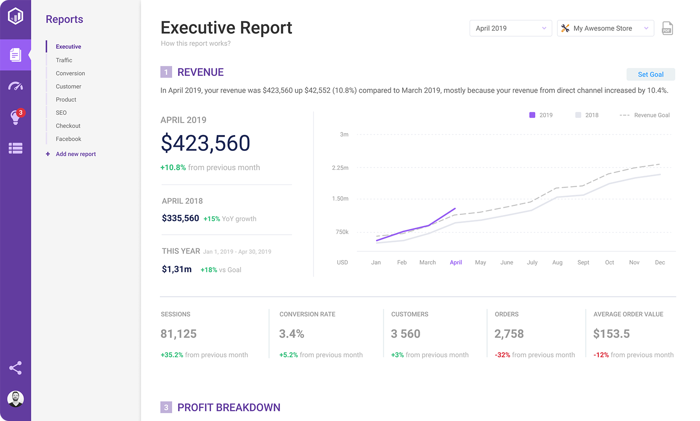Viewport: 700px width, 421px height.
Task: Expand the My Awesome Store selector
Action: click(605, 28)
